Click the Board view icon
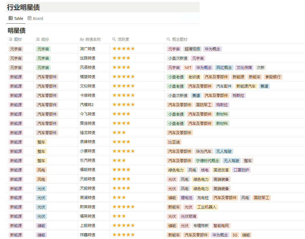Viewport: 305px width, 239px height. point(29,18)
